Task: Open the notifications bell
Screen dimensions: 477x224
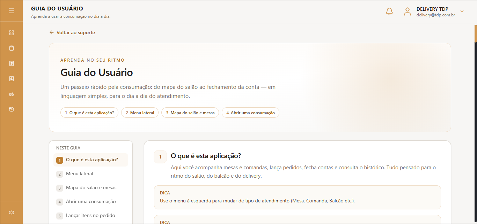Action: pyautogui.click(x=389, y=11)
